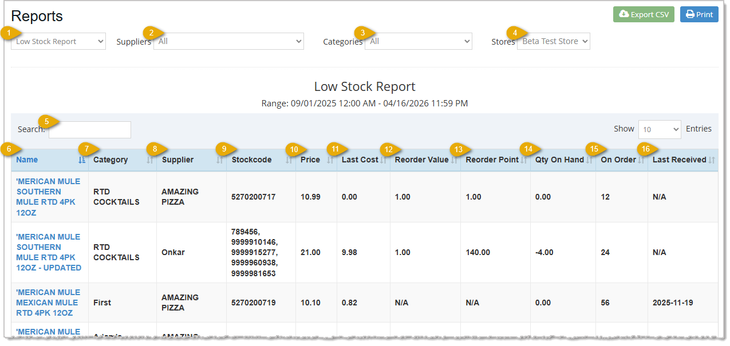
Task: Open the Show Entries count dropdown
Action: (659, 129)
